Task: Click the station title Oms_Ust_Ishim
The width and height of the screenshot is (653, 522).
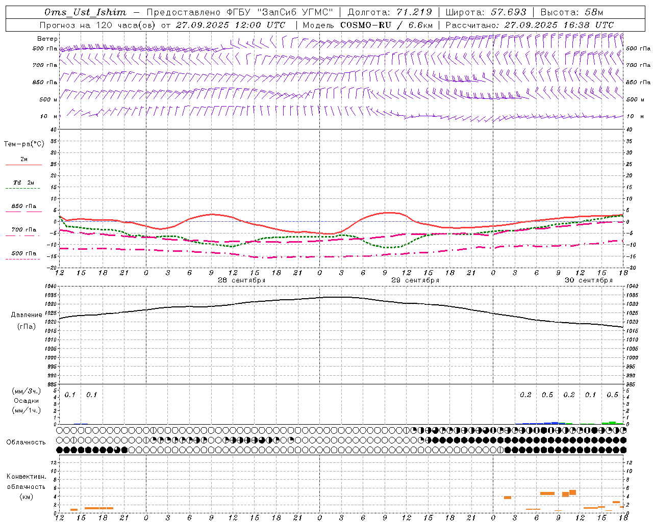Action: (x=85, y=12)
